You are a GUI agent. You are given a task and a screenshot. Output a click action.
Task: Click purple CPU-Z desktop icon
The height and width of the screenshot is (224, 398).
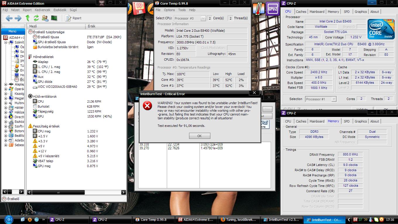[x=273, y=8]
